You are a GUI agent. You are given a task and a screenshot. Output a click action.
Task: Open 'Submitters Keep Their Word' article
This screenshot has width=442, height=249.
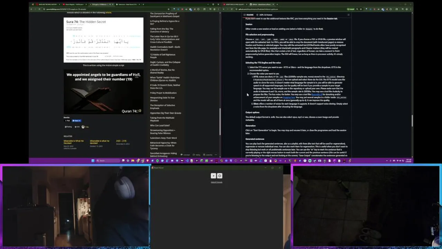point(163,138)
